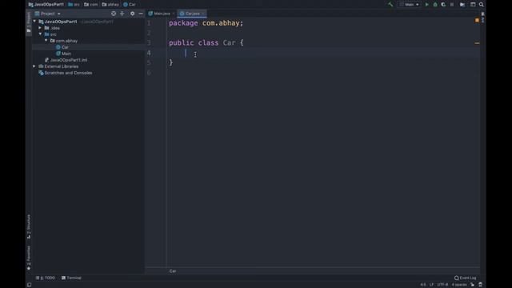Click com breadcrumb in navigation bar
The image size is (512, 288).
point(90,5)
